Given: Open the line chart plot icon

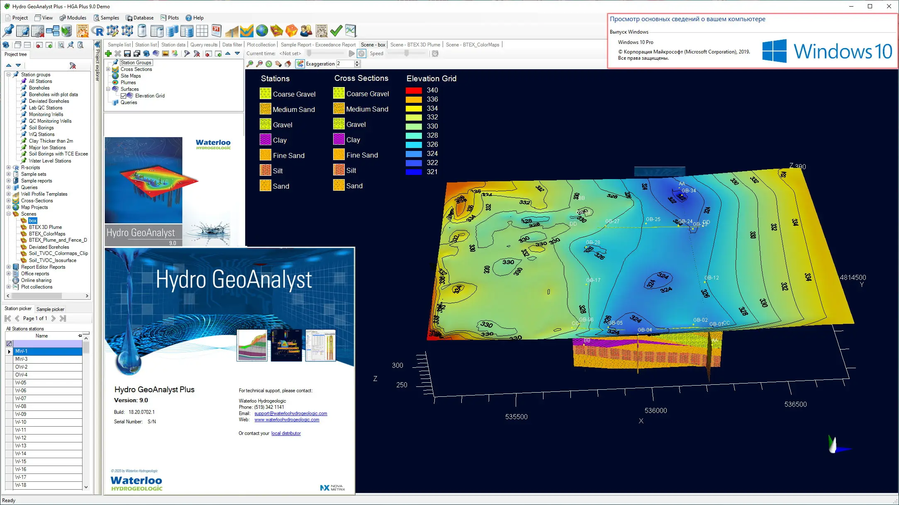Looking at the screenshot, I should click(x=351, y=31).
